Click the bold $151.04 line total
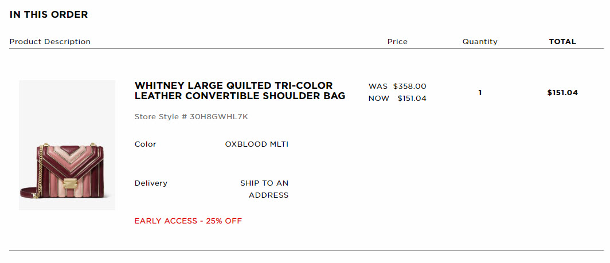The width and height of the screenshot is (610, 263). coord(562,93)
